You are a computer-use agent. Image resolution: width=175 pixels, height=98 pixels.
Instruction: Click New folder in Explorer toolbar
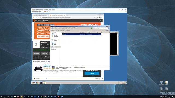click(68, 30)
